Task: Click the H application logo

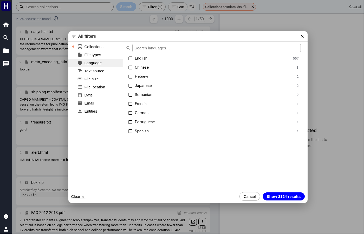Action: (6, 6)
